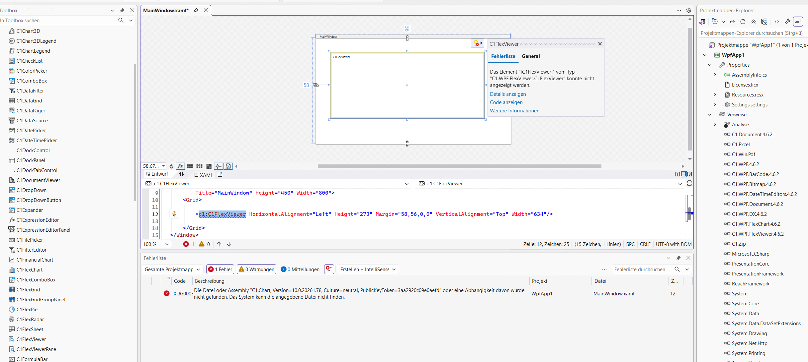
Task: Close the C1FlexViewer smart tag popup
Action: coord(600,44)
